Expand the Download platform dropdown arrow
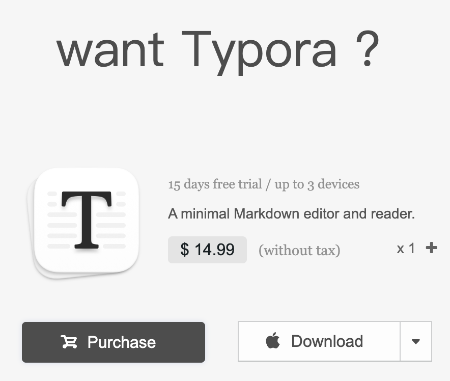Viewport: 450px width, 381px height. click(x=416, y=341)
